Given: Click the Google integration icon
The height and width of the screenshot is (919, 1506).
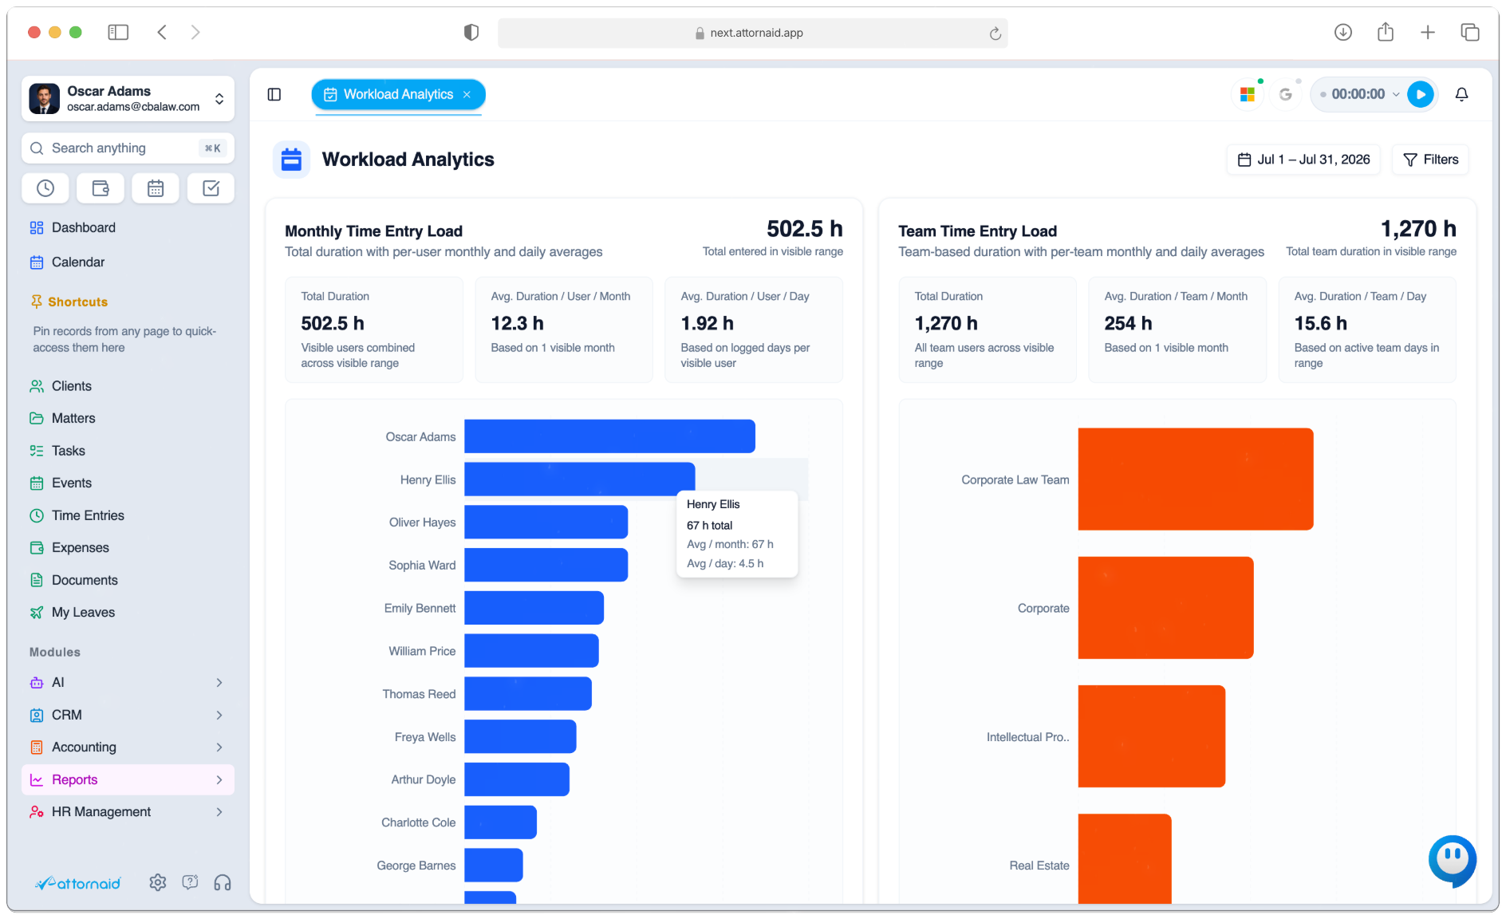Looking at the screenshot, I should [1285, 94].
